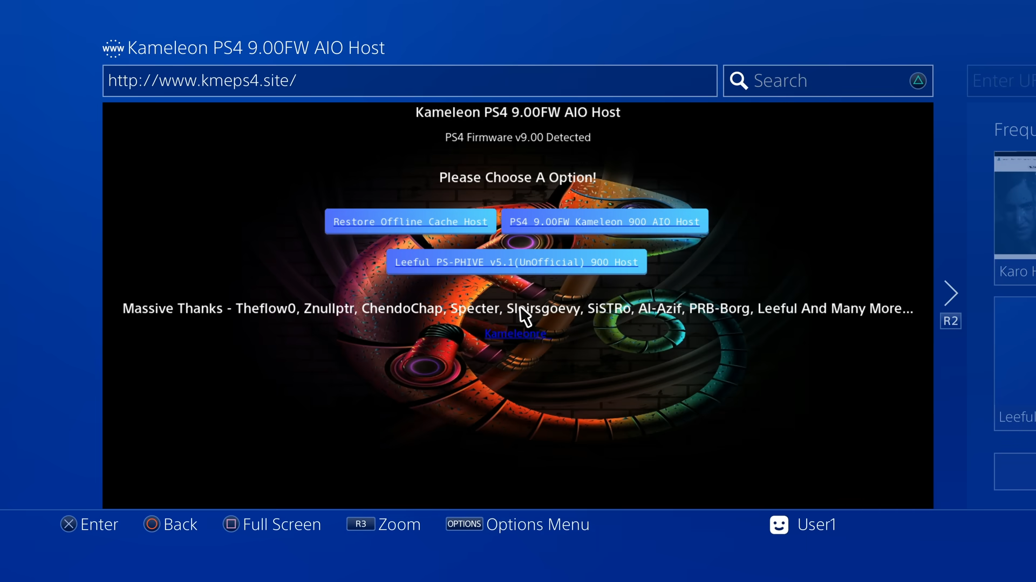The image size is (1036, 582).
Task: Click the Search input field in browser
Action: point(828,80)
